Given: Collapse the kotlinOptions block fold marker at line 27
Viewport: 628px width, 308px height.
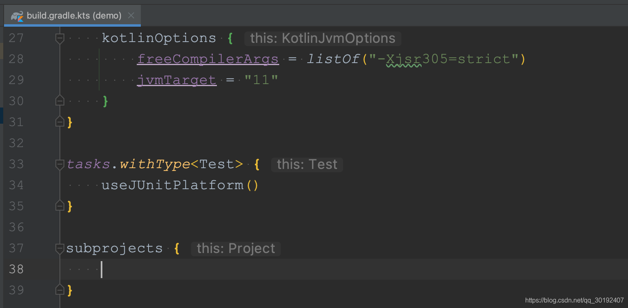Looking at the screenshot, I should coord(60,38).
